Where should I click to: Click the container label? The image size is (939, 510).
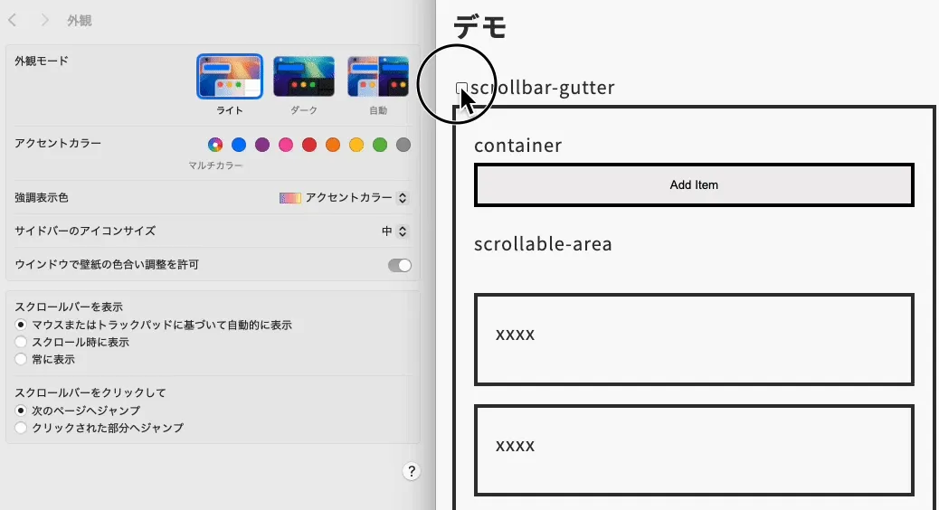click(518, 146)
